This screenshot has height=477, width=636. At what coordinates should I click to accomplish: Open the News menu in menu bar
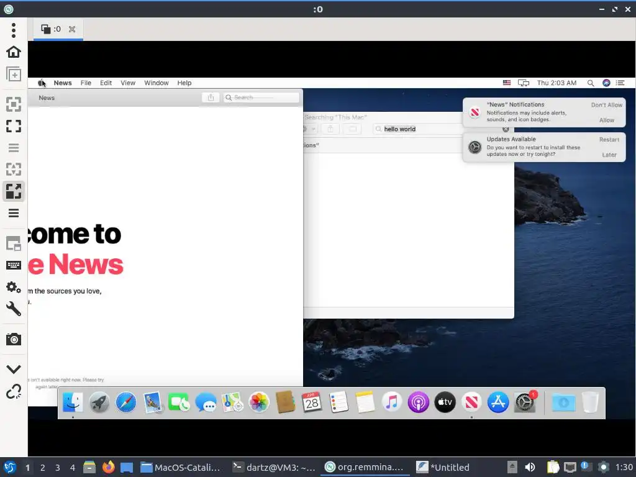point(63,83)
